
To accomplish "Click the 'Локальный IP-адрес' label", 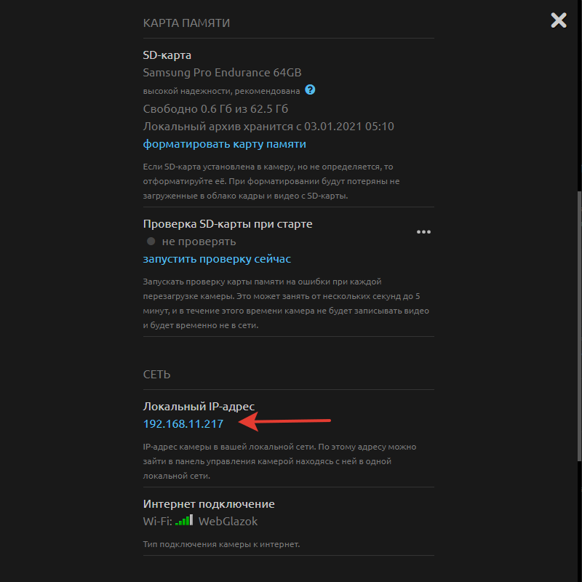I will [x=199, y=406].
